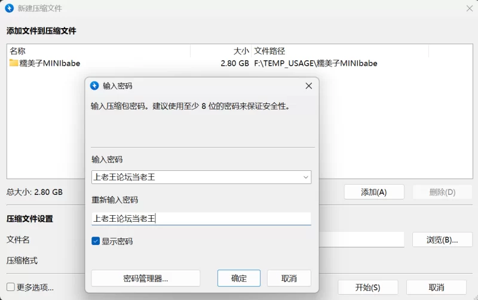Click the Bandizip icon in password dialog title
Viewport: 478px width, 300px height.
94,85
